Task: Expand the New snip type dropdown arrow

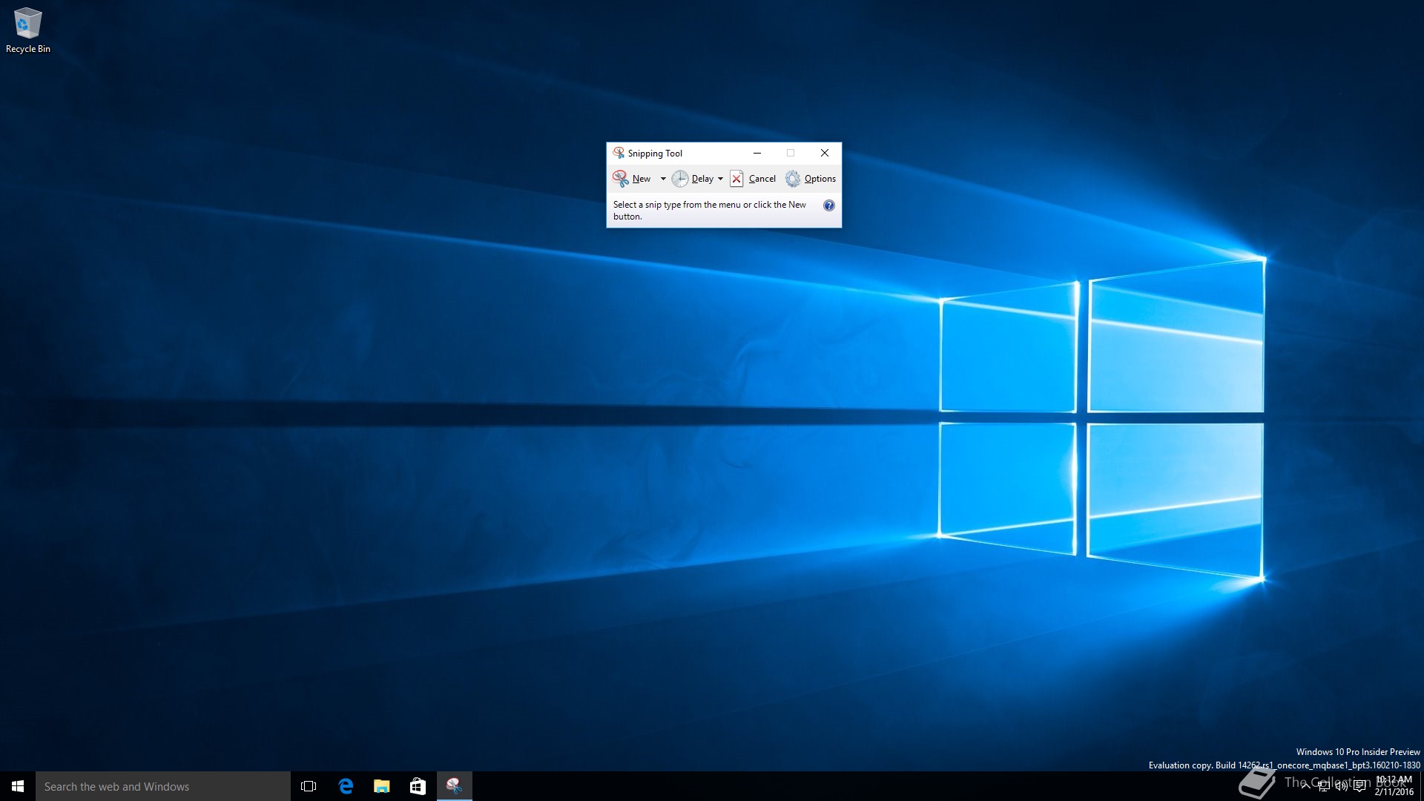Action: tap(663, 179)
